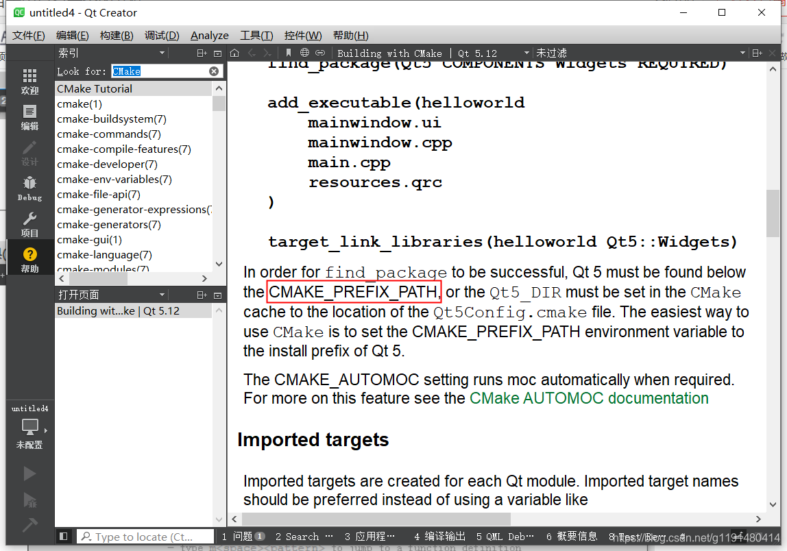This screenshot has width=787, height=551.
Task: Go to help Home page
Action: [x=234, y=53]
